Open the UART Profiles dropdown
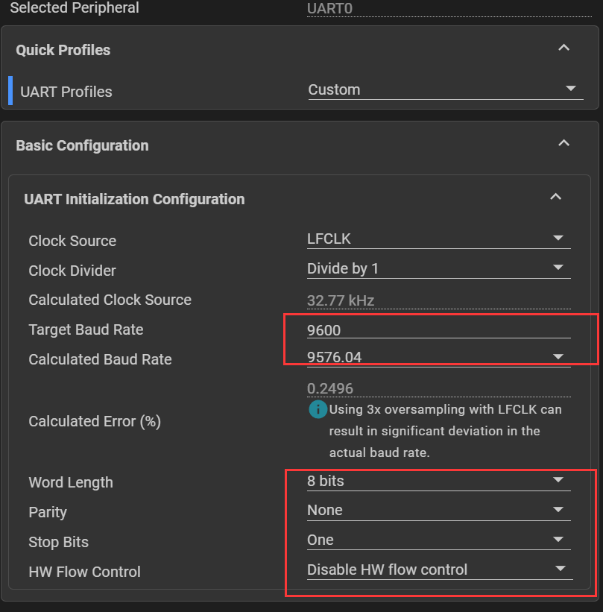The width and height of the screenshot is (603, 612). click(x=443, y=89)
